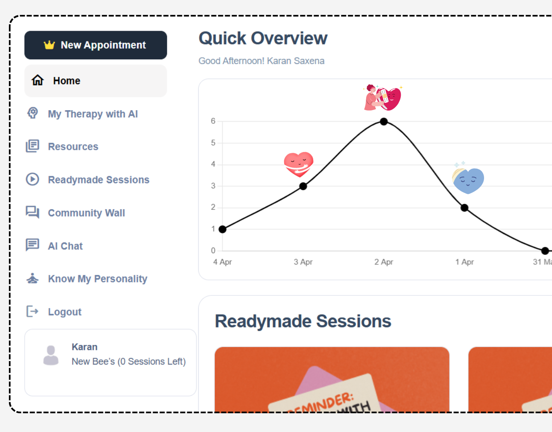
Task: Click the My Therapy with AI brain icon
Action: point(32,113)
